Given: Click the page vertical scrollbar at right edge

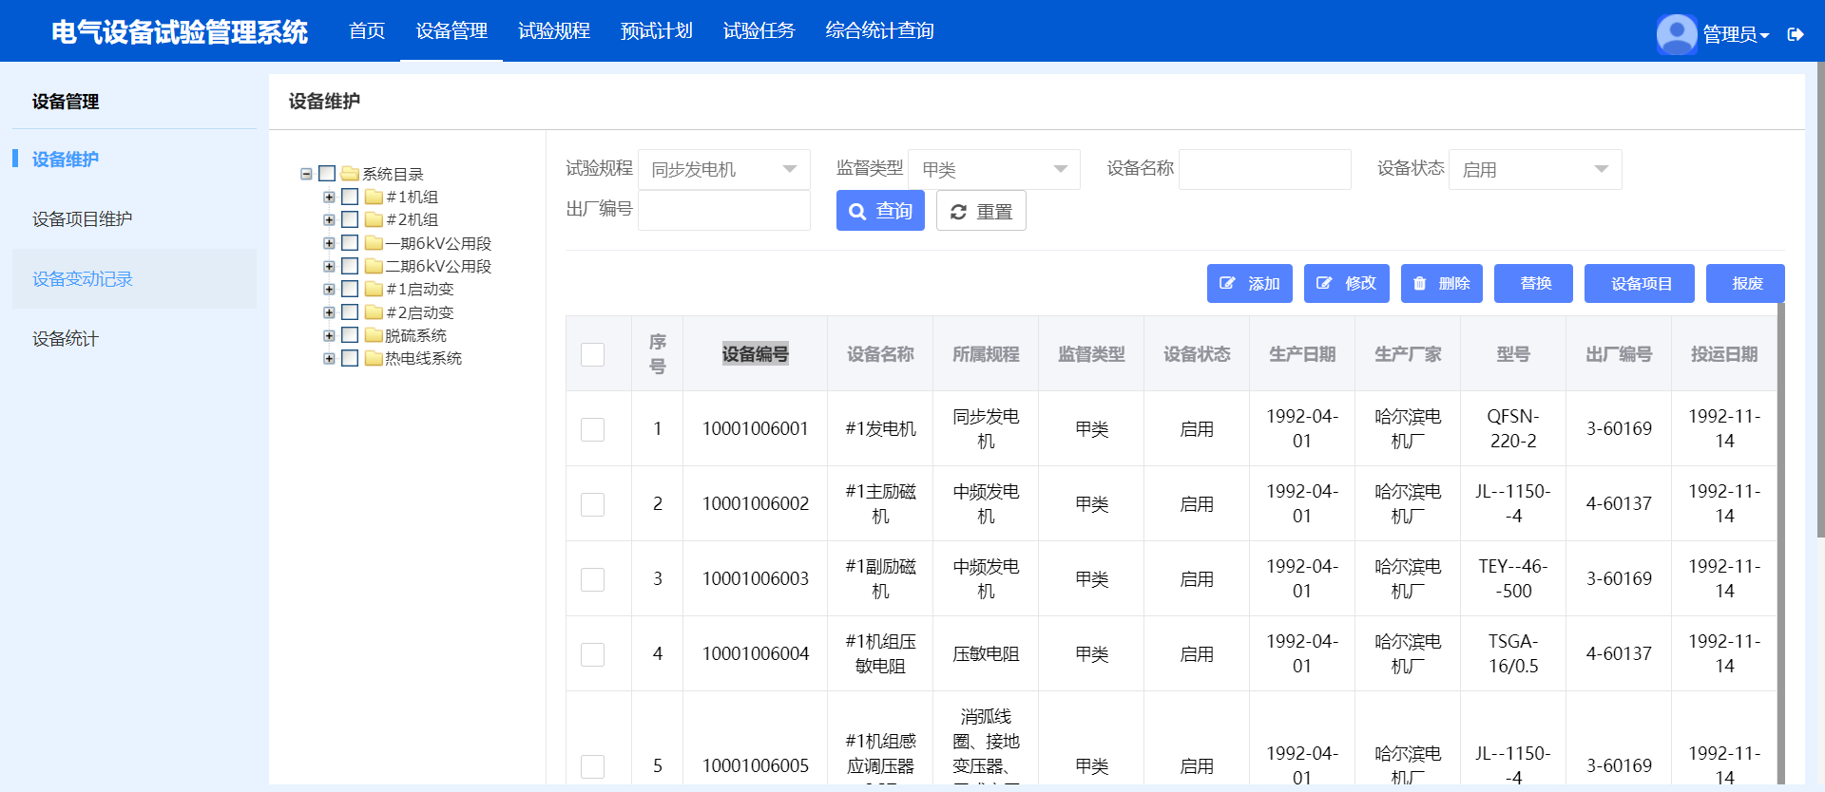Looking at the screenshot, I should click(1820, 300).
